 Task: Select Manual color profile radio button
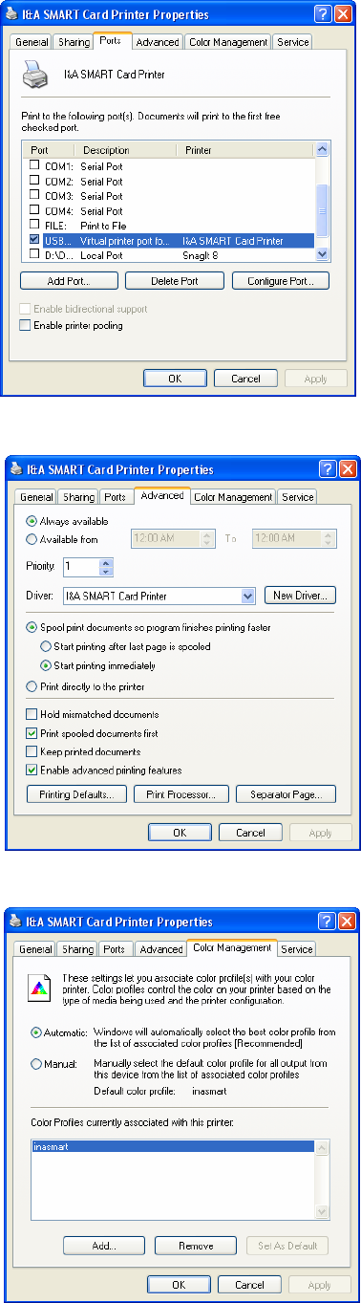[36, 1063]
